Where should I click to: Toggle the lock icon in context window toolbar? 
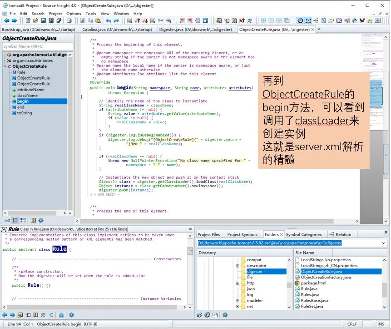pyautogui.click(x=61, y=315)
